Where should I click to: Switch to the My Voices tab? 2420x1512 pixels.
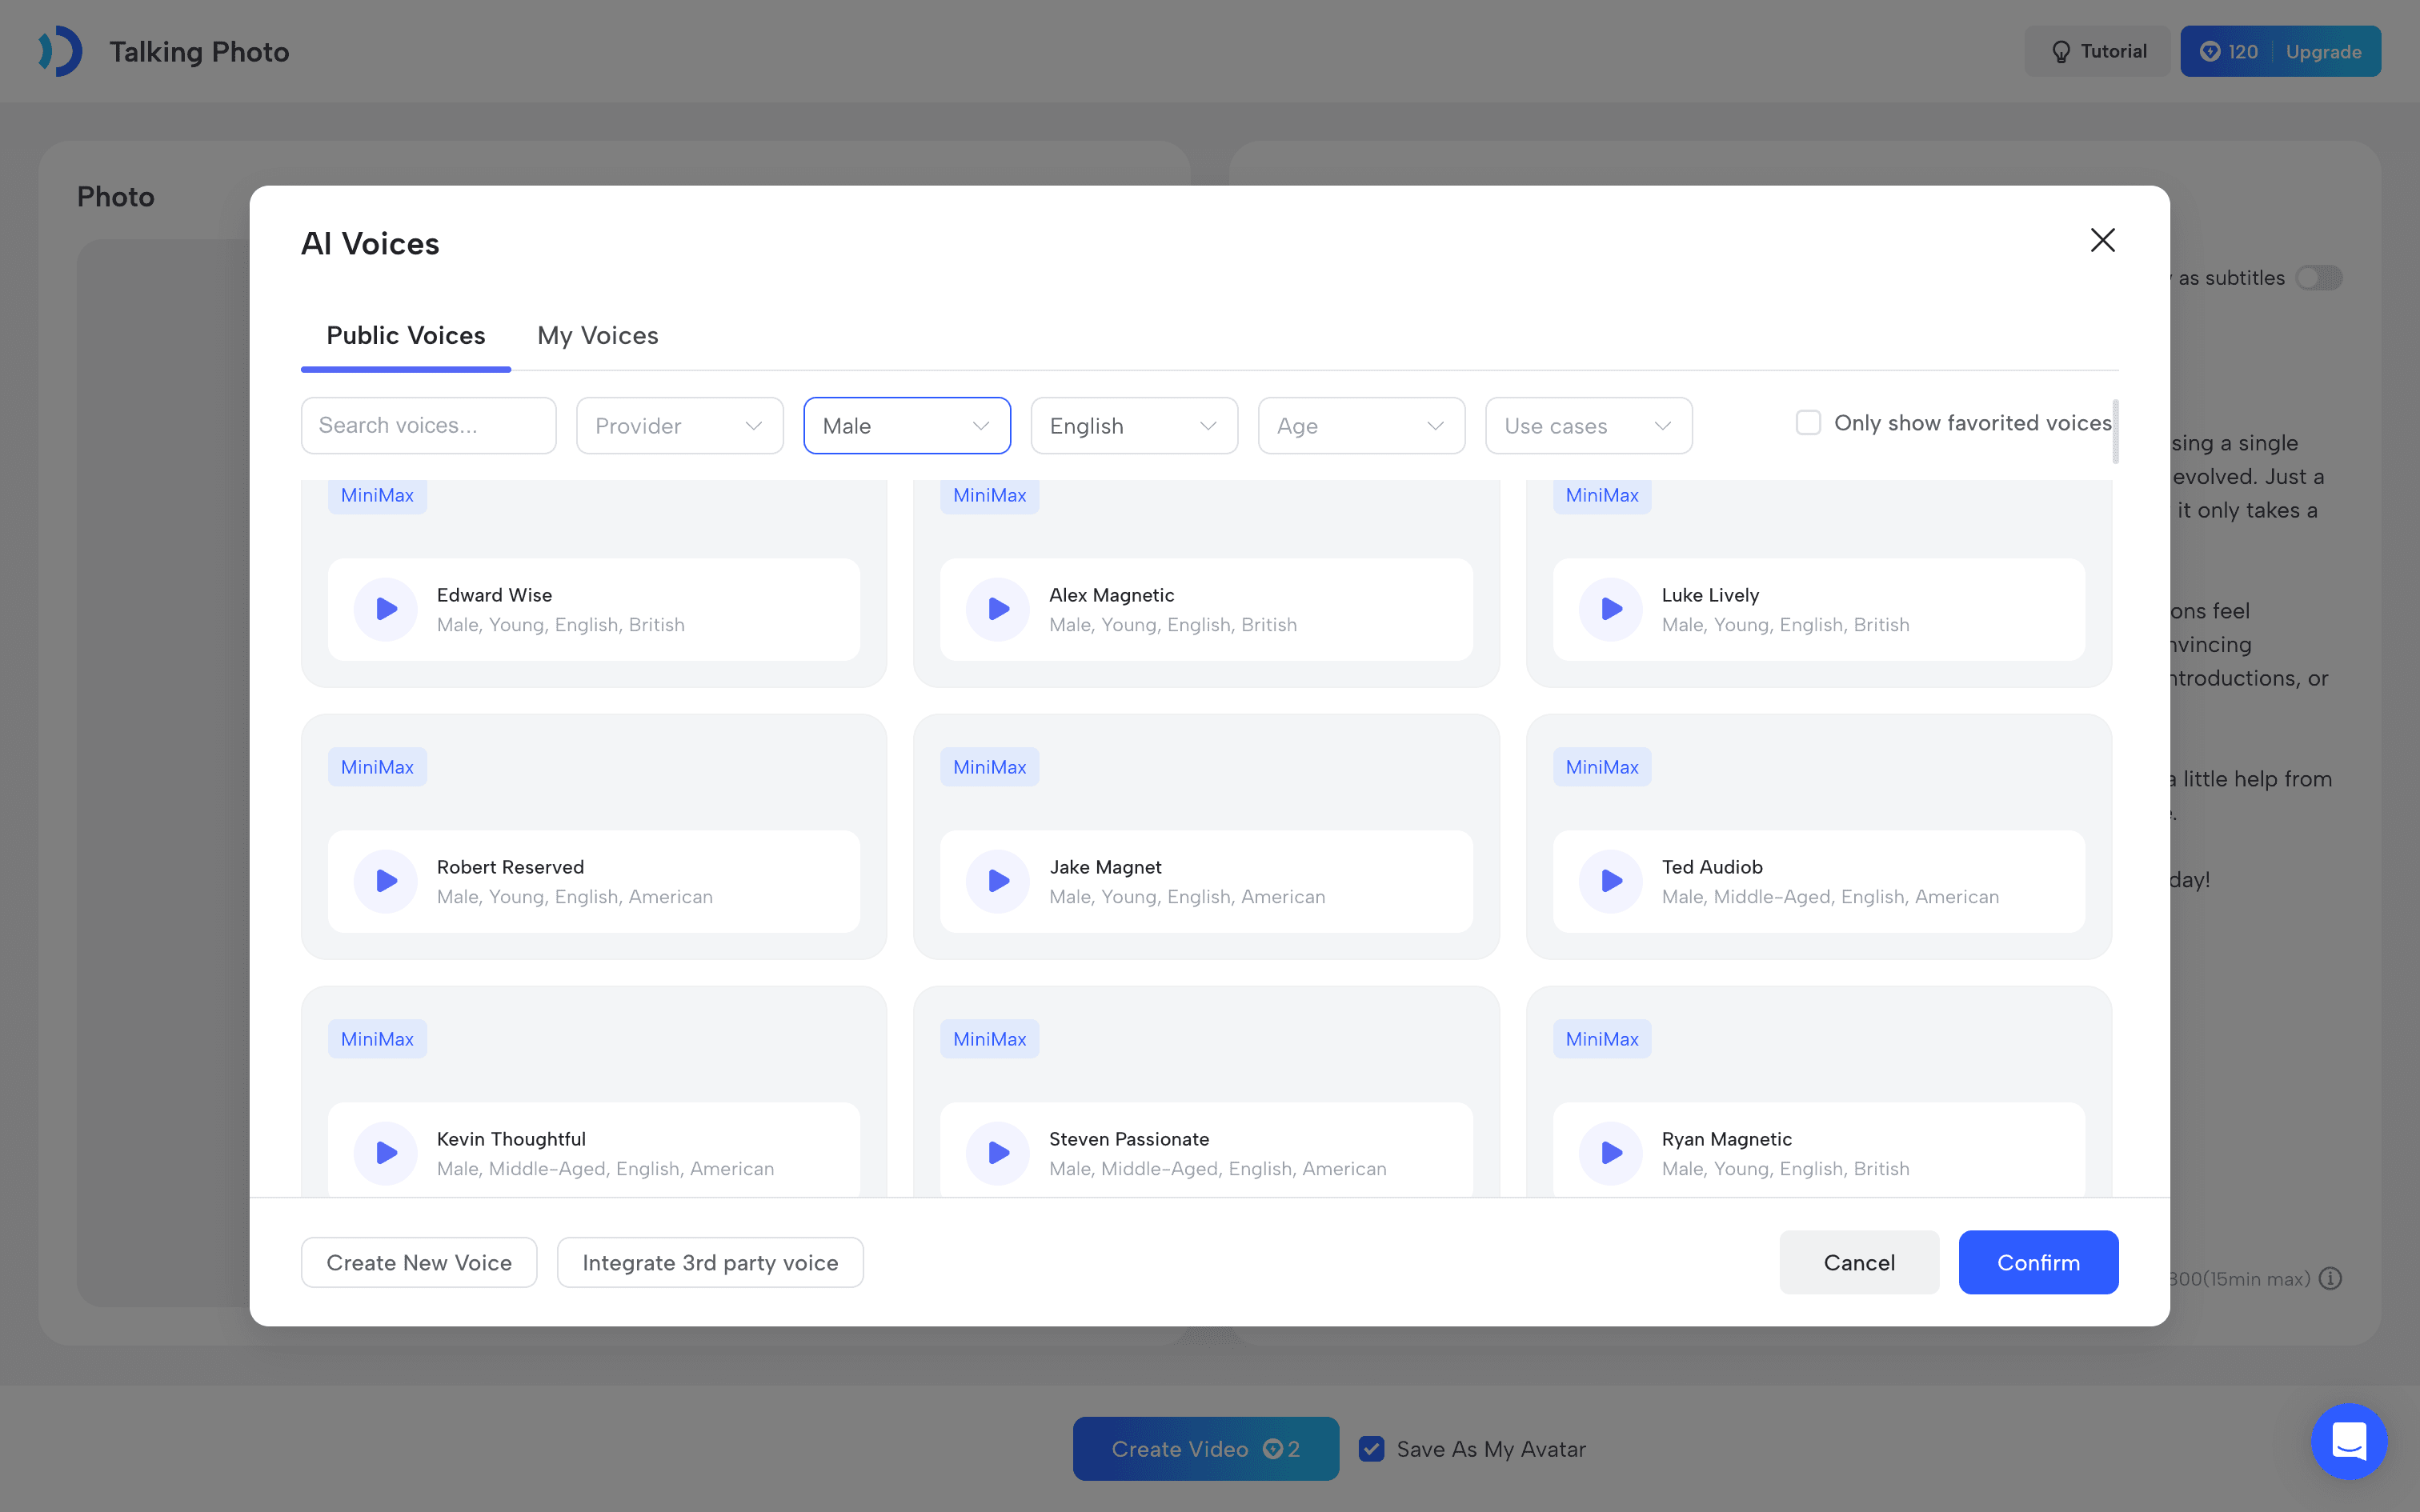(598, 336)
